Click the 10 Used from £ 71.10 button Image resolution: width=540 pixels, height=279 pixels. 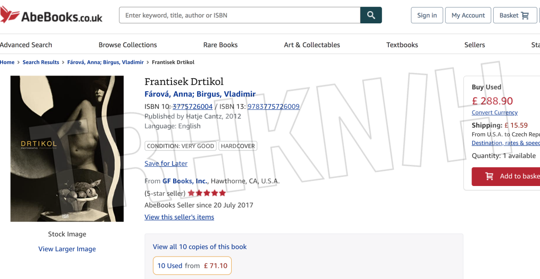coord(193,266)
